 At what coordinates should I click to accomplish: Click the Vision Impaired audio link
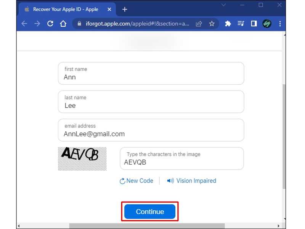192,181
